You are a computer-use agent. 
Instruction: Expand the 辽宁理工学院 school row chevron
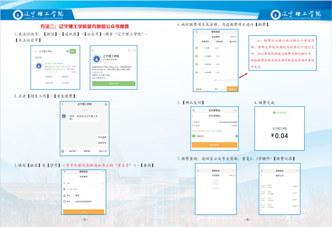pos(103,189)
